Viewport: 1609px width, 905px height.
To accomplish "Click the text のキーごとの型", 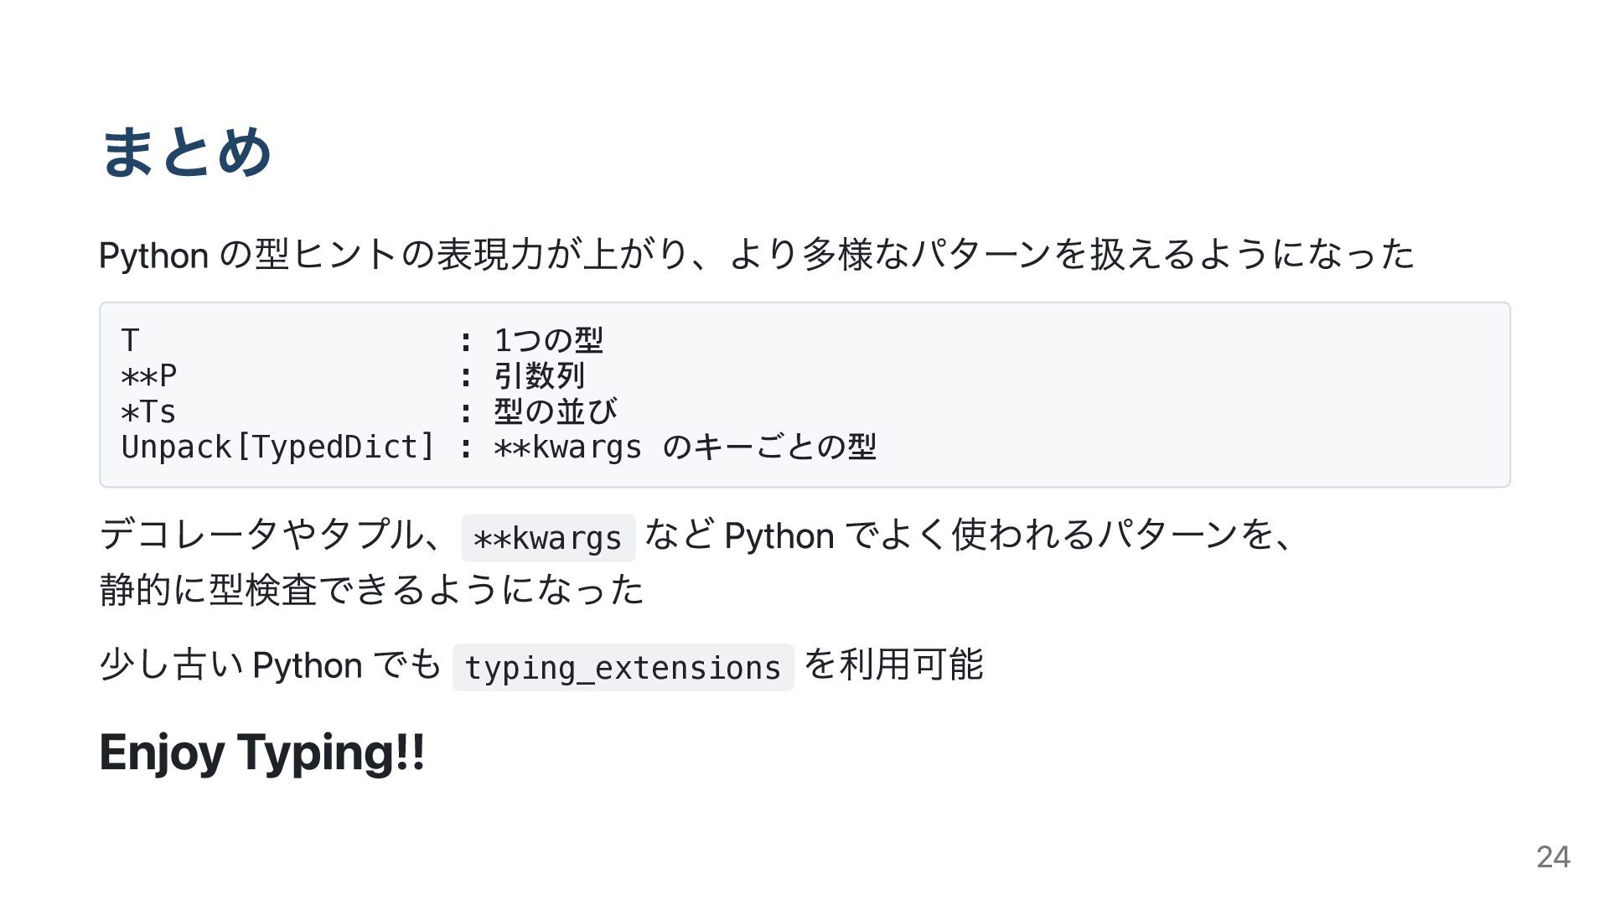I will click(x=769, y=447).
